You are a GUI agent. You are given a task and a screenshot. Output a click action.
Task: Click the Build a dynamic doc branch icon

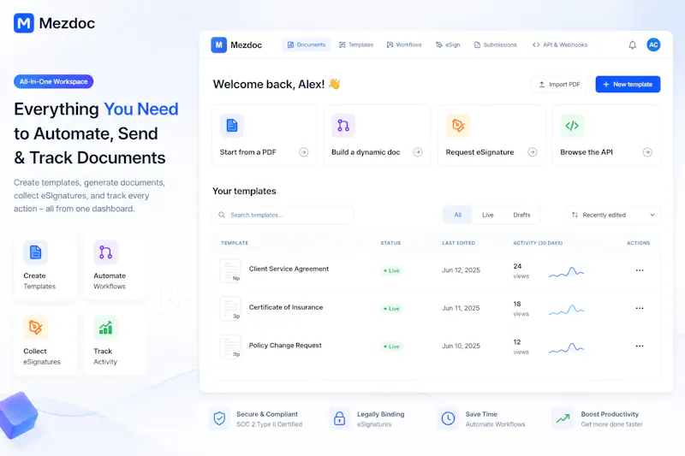tap(343, 126)
